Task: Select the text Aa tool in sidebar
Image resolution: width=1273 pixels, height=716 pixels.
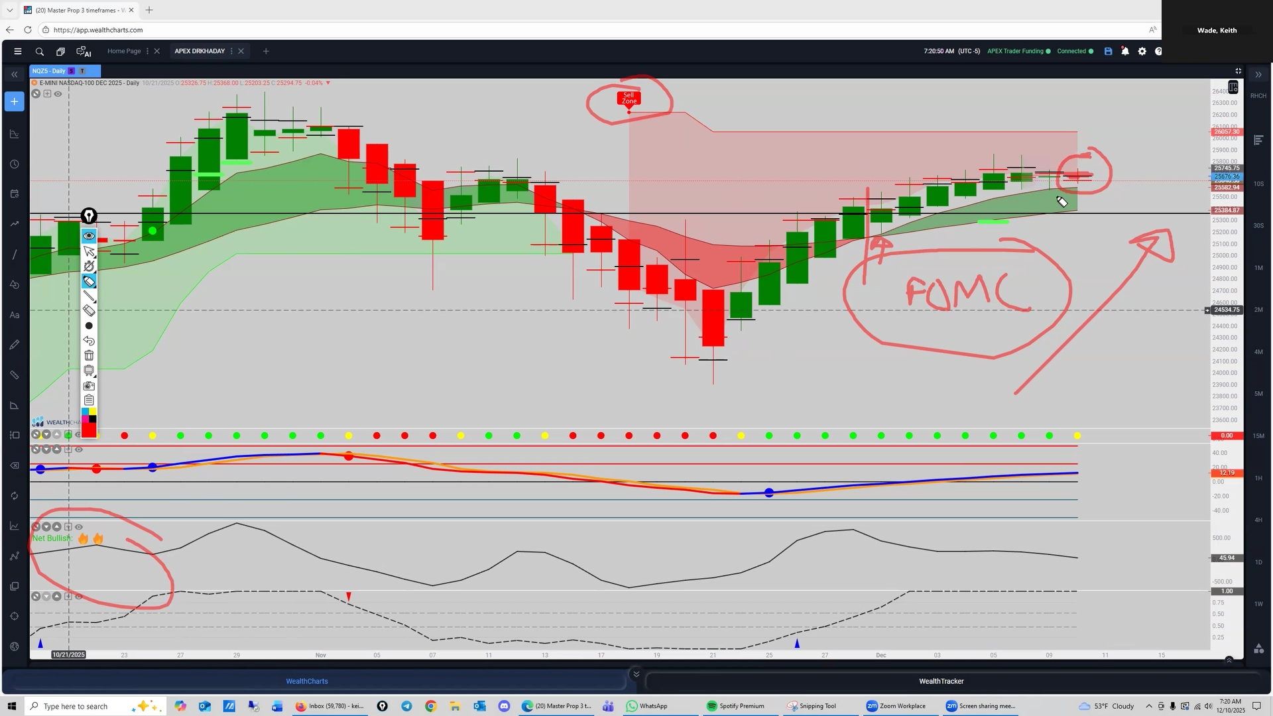Action: coord(14,315)
